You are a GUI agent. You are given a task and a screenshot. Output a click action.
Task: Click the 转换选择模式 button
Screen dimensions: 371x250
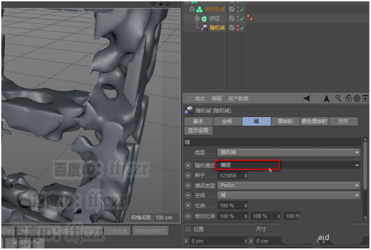(x=150, y=231)
